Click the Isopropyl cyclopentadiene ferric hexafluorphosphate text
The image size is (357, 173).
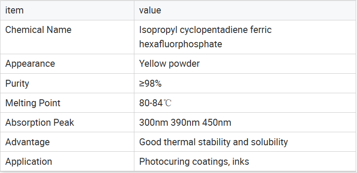pyautogui.click(x=205, y=37)
